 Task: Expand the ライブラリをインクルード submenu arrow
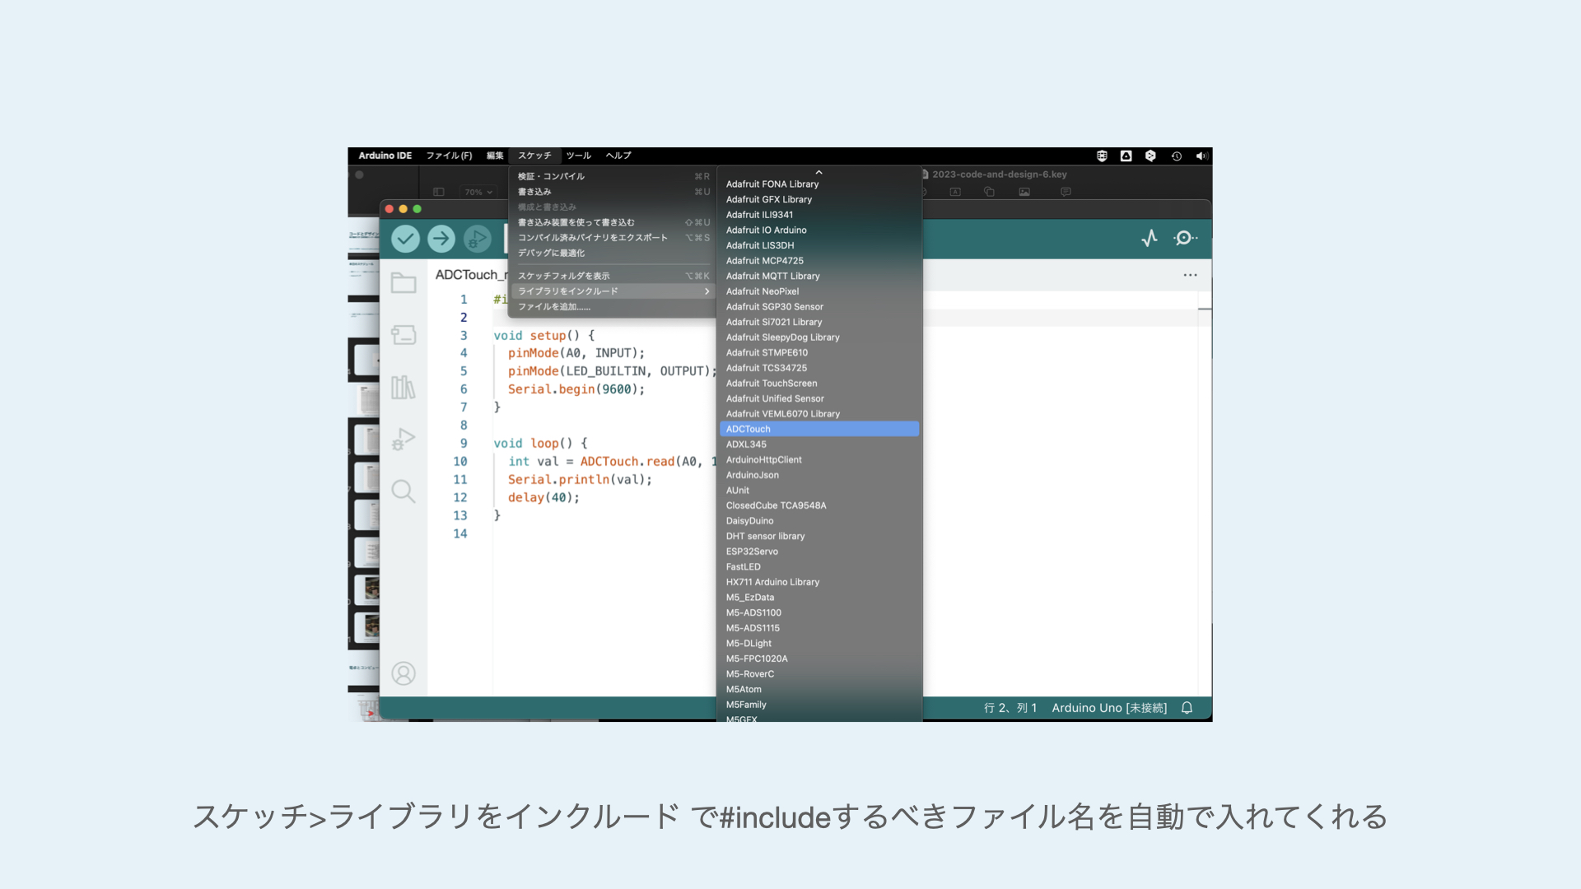coord(707,291)
